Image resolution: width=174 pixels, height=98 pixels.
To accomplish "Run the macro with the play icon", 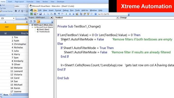I will click(x=66, y=14).
